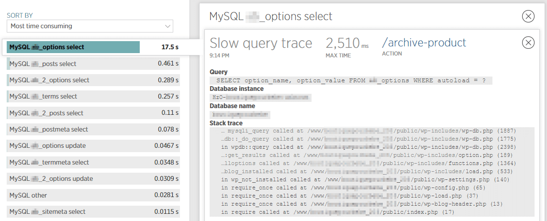Close the MySQL options select panel

coord(528,17)
